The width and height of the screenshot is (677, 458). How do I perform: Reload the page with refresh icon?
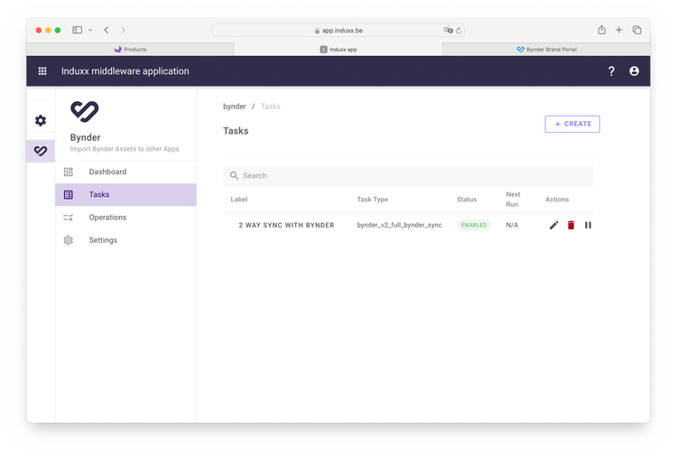click(x=459, y=30)
